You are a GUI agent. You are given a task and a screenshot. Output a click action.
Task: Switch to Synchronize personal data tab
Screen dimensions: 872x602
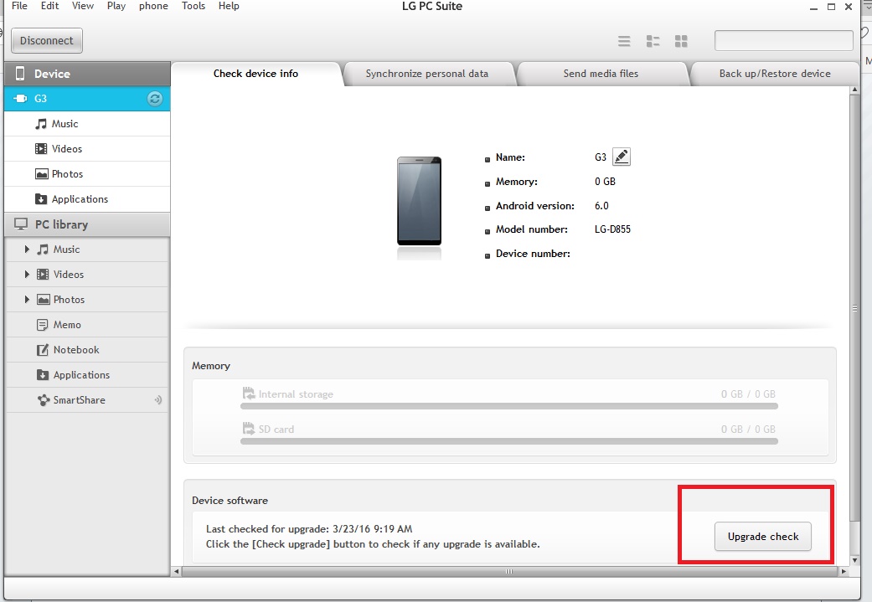click(427, 74)
